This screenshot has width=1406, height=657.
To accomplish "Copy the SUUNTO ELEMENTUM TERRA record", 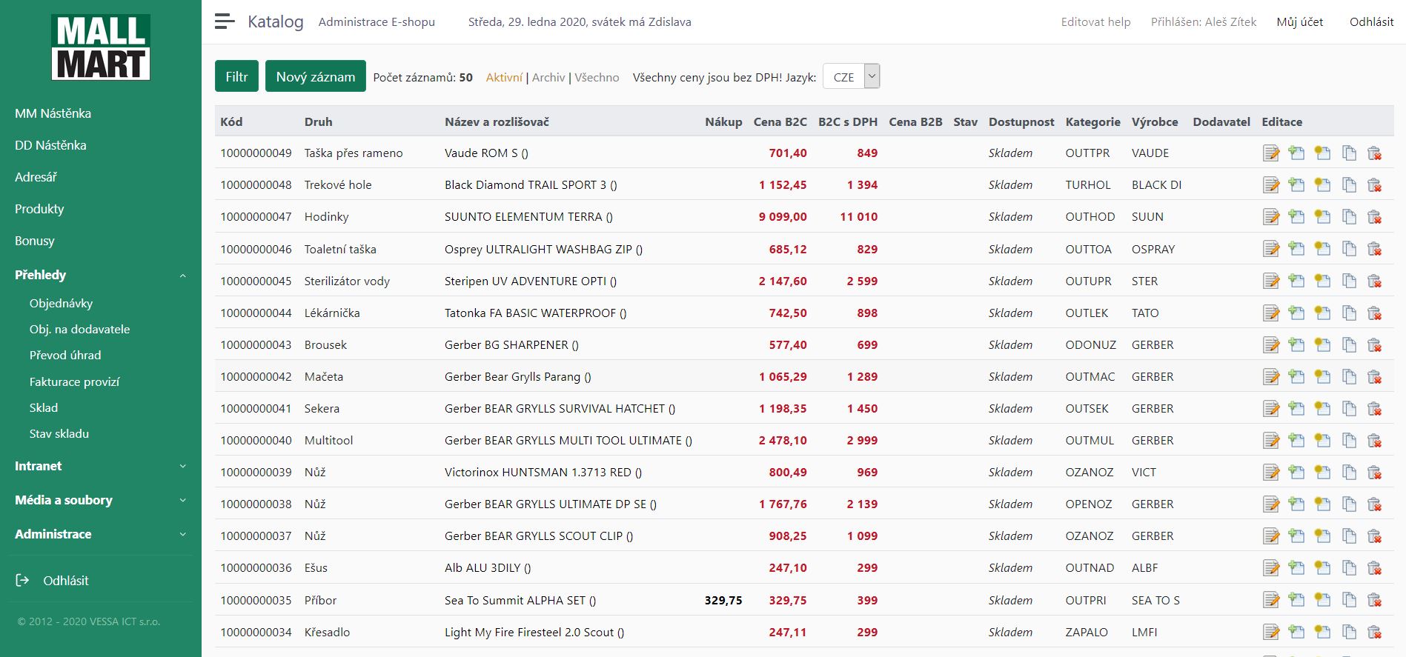I will 1349,217.
